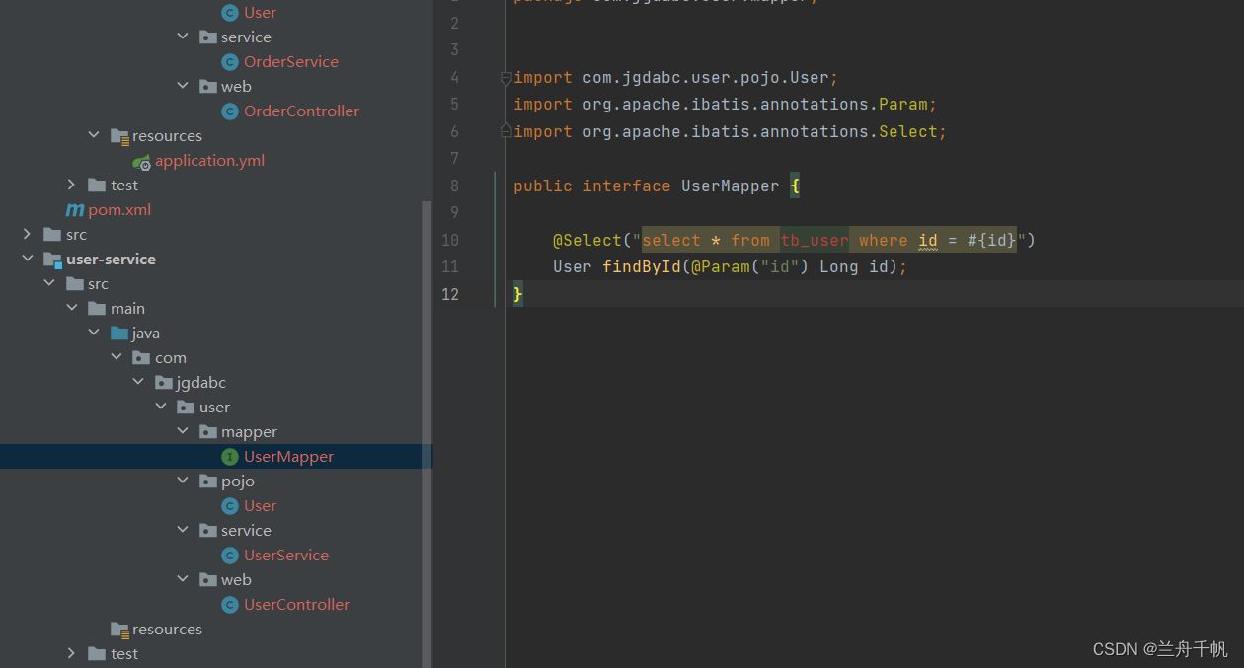Click resources folder icon below UserController
This screenshot has height=668, width=1244.
pos(119,630)
